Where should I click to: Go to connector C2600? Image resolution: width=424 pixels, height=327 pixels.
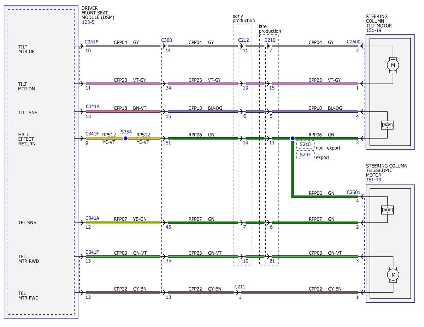[x=354, y=42]
